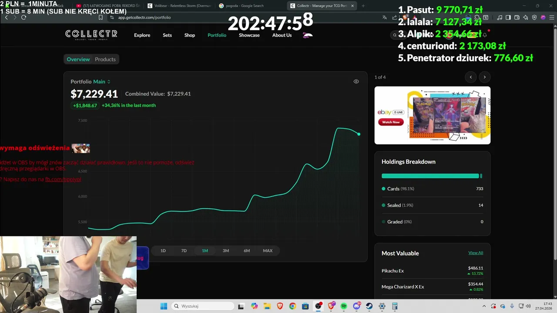Open volume control in system tray
Viewport: 557px width, 313px height.
click(x=528, y=306)
